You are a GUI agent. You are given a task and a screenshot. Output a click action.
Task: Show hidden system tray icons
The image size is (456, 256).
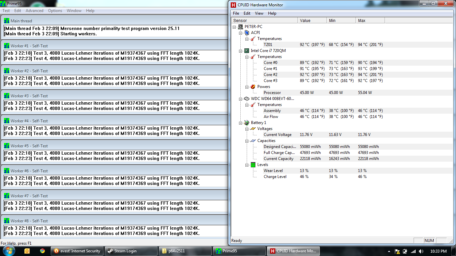point(389,251)
